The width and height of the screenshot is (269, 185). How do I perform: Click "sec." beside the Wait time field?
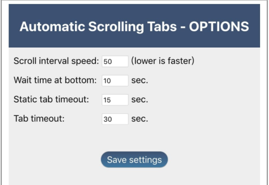[x=139, y=81]
